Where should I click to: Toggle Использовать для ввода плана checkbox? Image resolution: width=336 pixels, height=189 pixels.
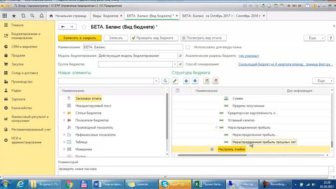188,47
